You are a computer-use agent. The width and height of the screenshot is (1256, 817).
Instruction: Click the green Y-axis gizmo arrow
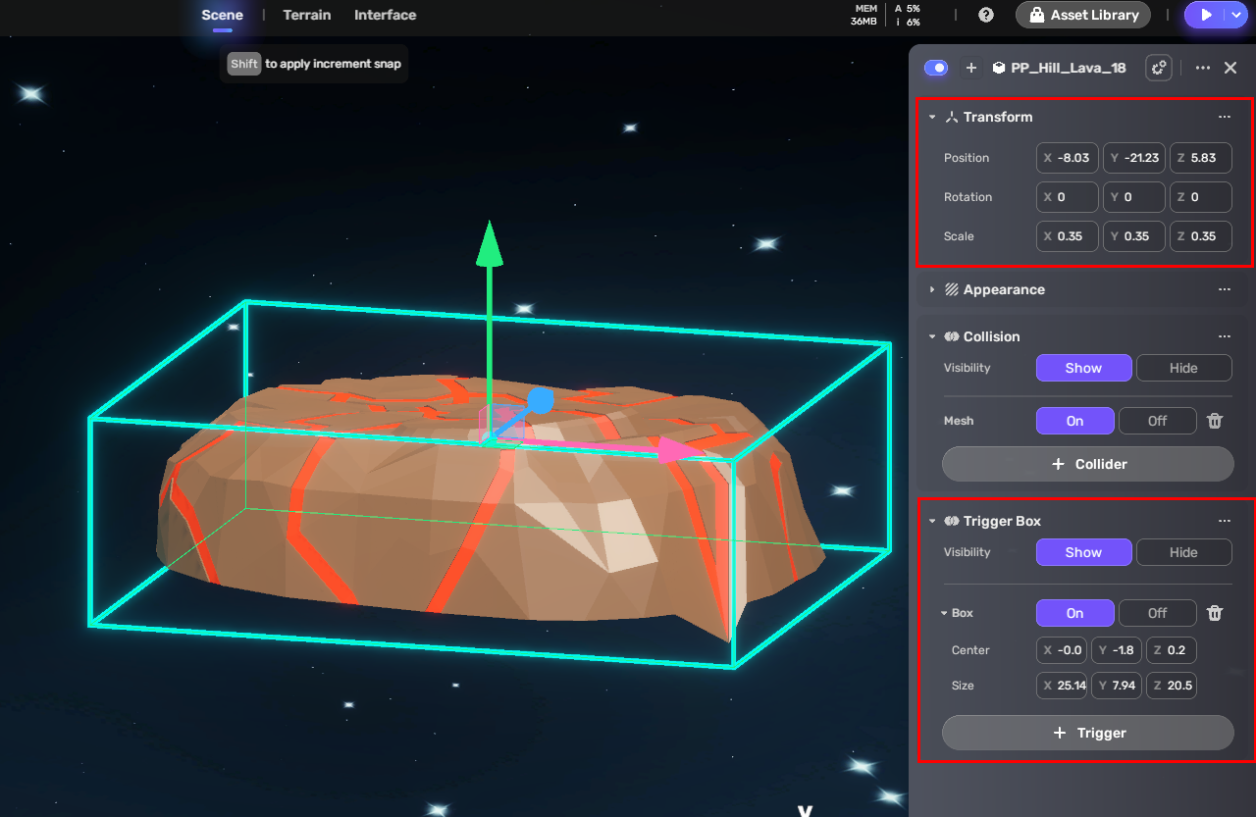click(x=489, y=245)
